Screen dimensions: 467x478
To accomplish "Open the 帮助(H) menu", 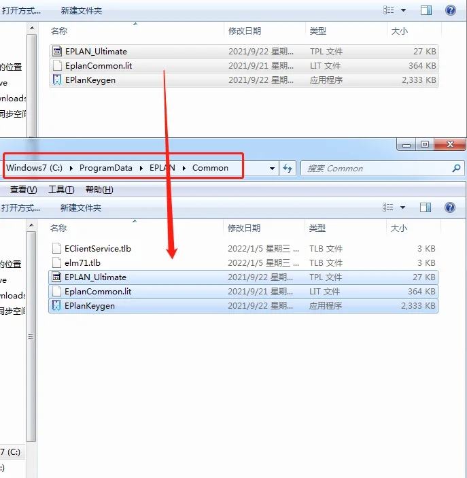I will [x=99, y=190].
